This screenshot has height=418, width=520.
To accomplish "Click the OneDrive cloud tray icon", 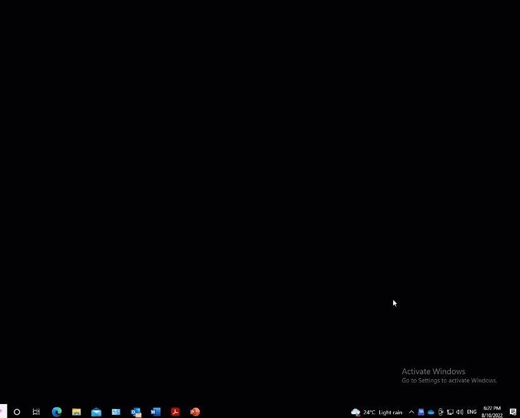I will [431, 412].
